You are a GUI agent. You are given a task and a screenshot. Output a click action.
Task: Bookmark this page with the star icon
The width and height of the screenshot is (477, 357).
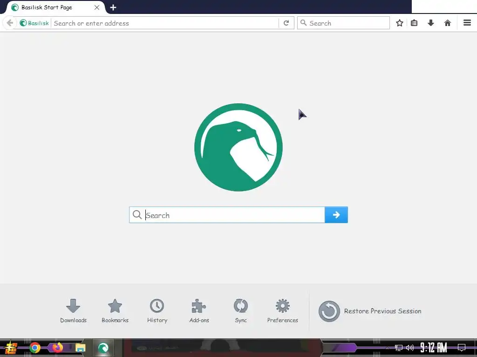click(x=399, y=23)
